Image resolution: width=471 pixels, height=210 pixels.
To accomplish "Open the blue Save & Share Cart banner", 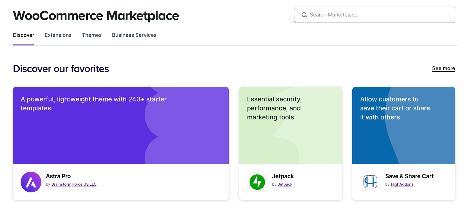I will (404, 125).
